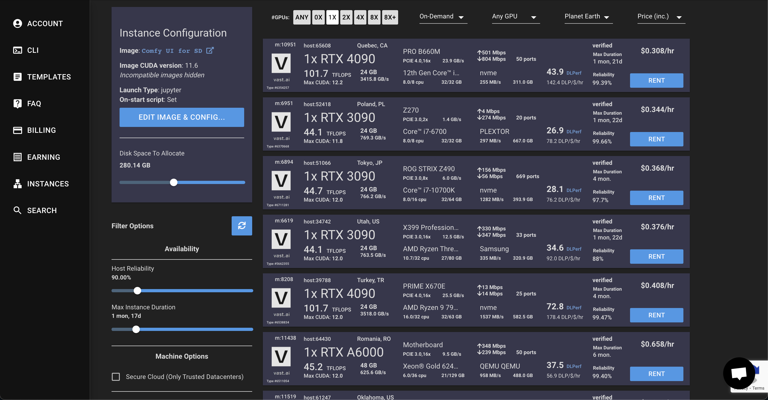The height and width of the screenshot is (400, 768).
Task: Select the ANY GPU count toggle
Action: (x=302, y=17)
